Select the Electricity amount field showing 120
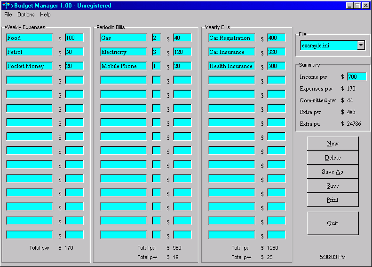The height and width of the screenshot is (267, 372). tap(182, 52)
